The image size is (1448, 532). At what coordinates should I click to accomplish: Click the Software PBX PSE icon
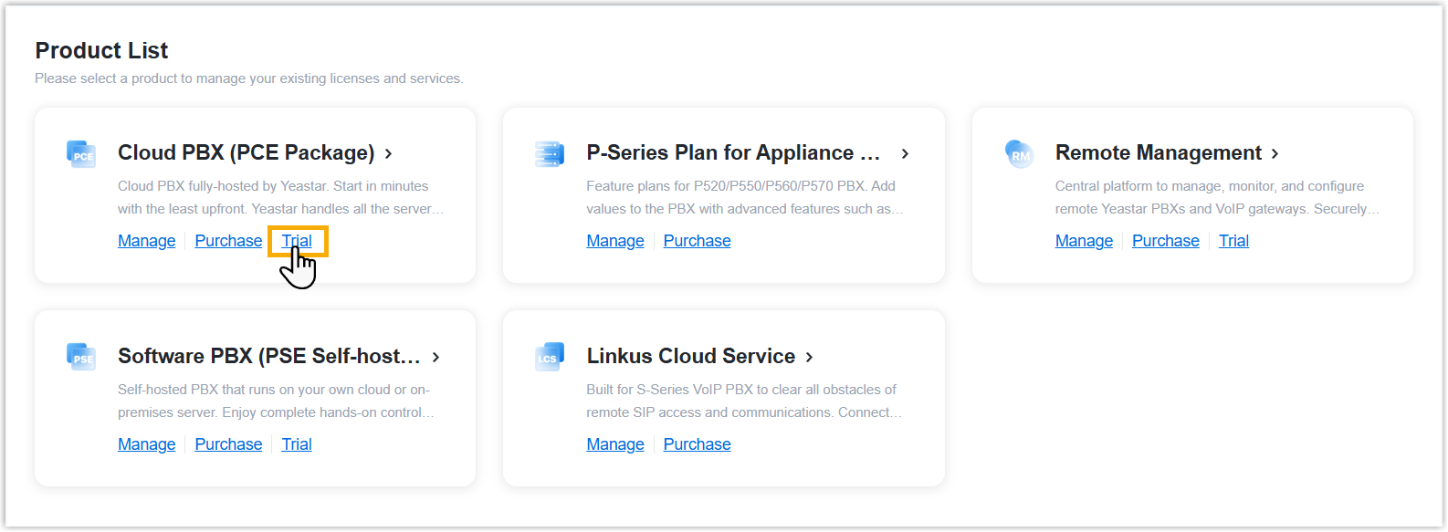pos(81,357)
